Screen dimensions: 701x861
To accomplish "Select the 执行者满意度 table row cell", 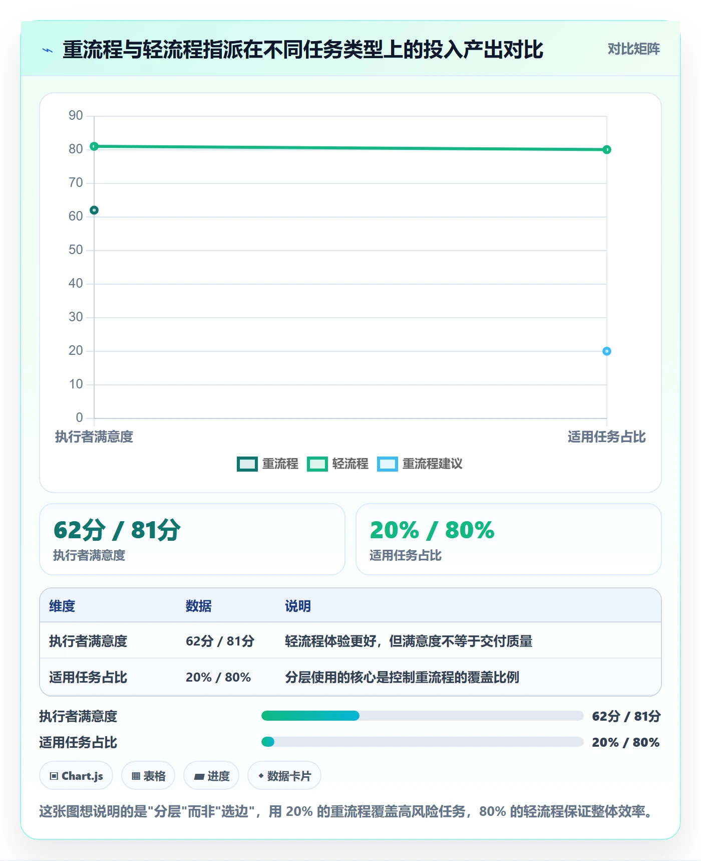I will tap(88, 641).
